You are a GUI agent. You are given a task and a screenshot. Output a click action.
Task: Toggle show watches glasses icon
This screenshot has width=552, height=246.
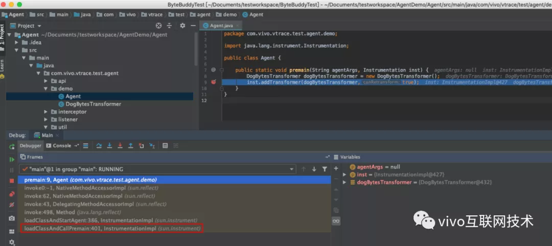coord(336,220)
